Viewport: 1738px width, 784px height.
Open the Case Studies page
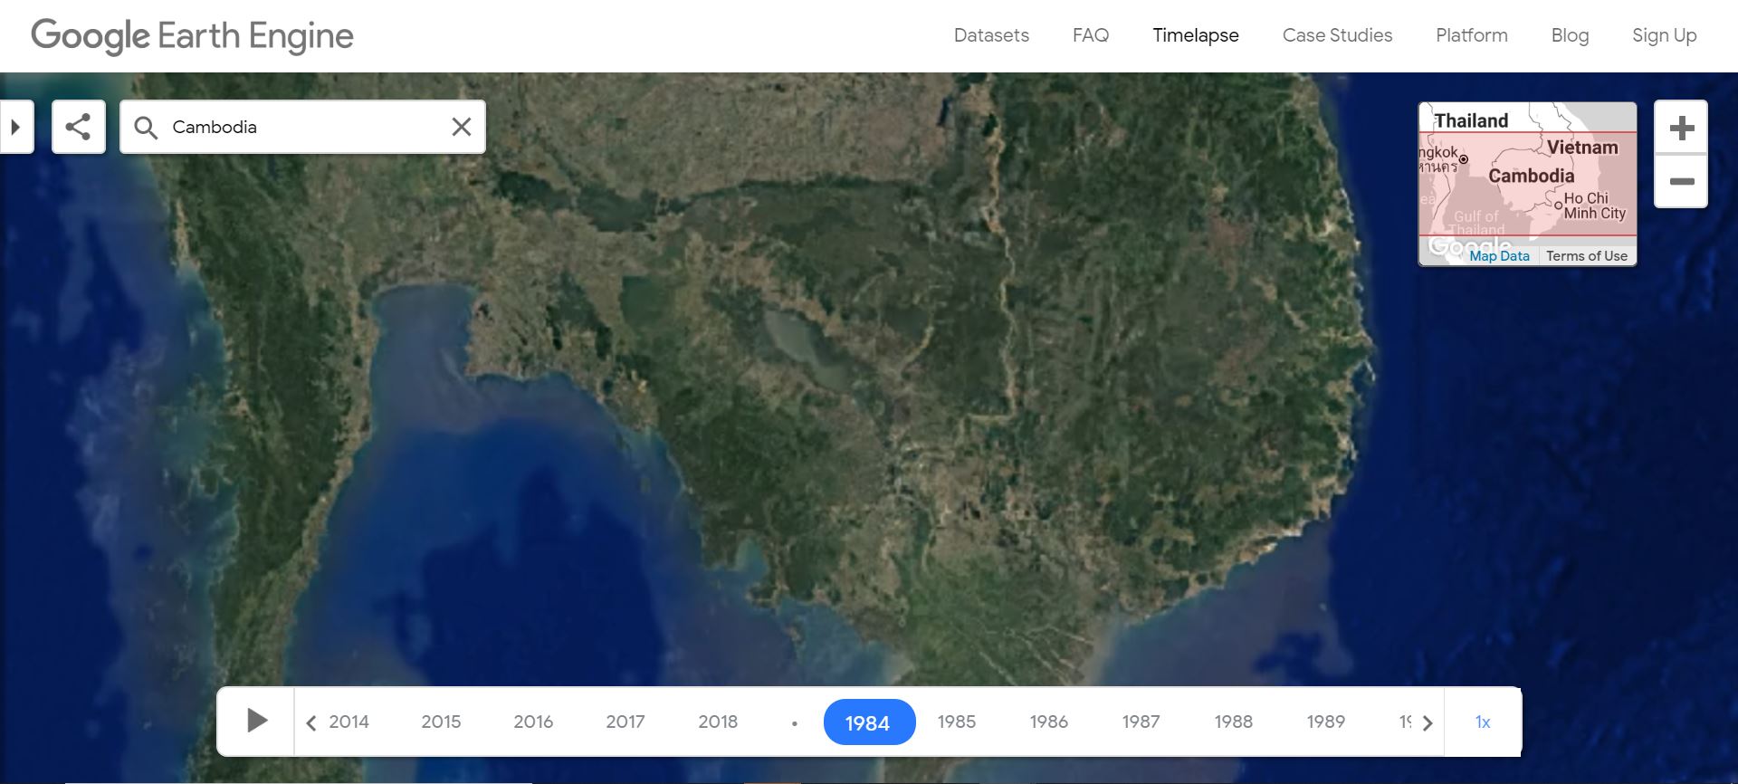click(1337, 35)
